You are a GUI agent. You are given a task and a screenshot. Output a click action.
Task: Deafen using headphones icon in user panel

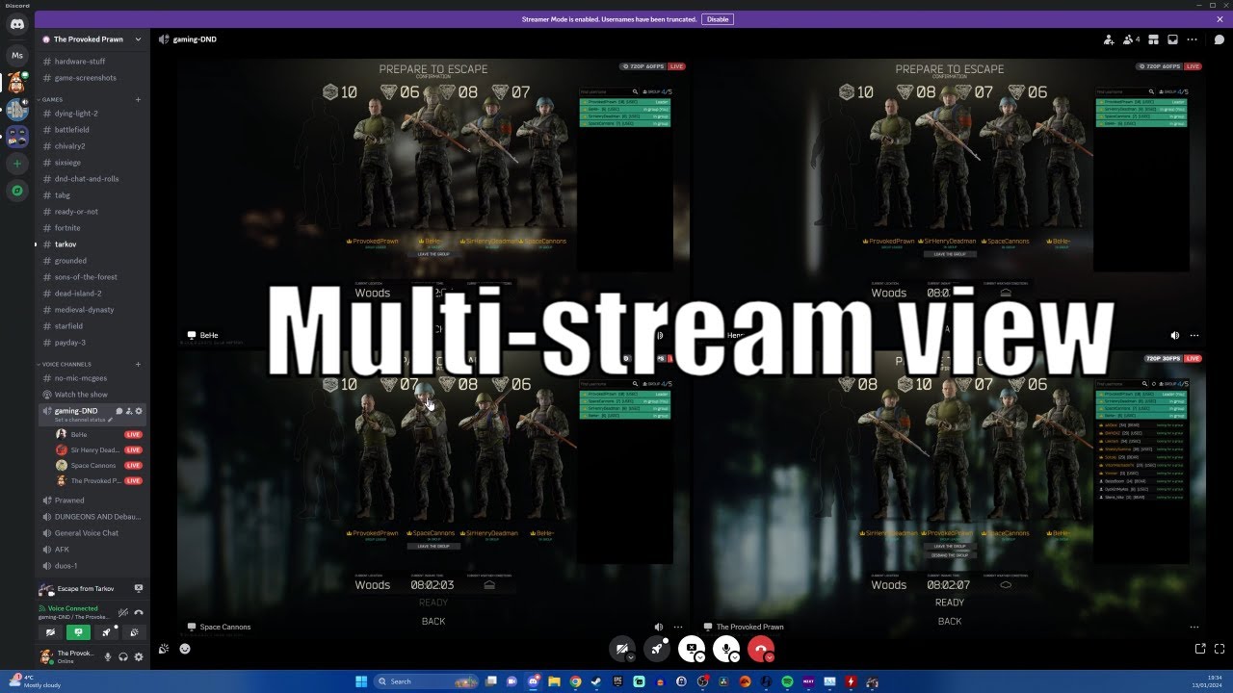tap(123, 656)
